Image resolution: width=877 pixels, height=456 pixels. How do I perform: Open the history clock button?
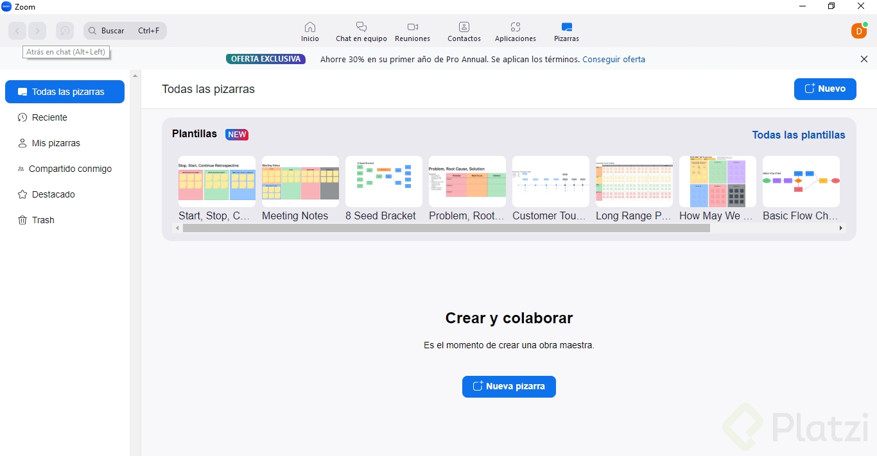click(x=65, y=31)
